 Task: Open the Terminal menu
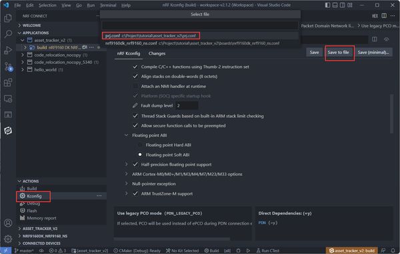click(x=108, y=5)
